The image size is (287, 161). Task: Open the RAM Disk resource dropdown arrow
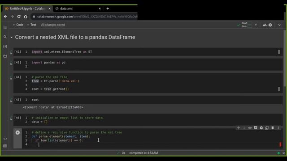point(256,25)
